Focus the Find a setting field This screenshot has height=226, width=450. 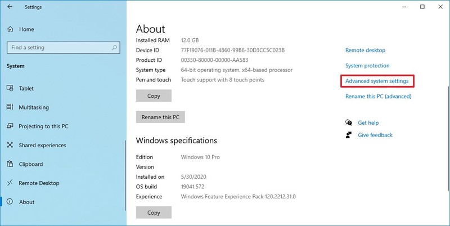point(64,48)
